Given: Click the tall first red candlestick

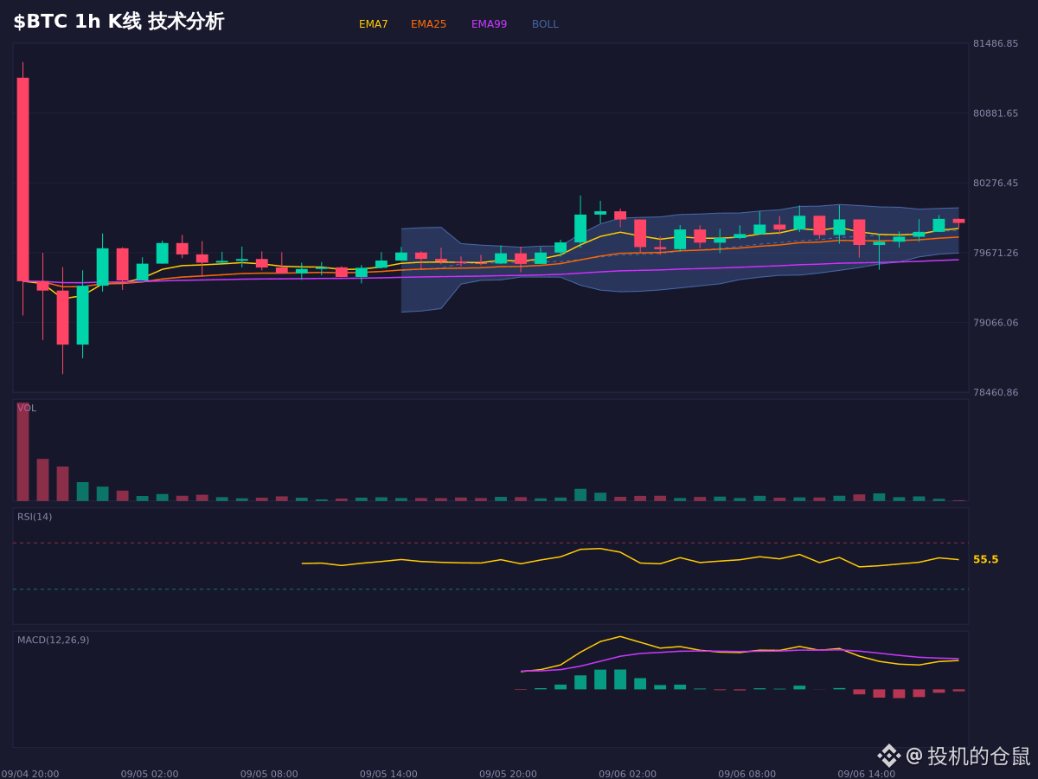Looking at the screenshot, I should coord(22,179).
